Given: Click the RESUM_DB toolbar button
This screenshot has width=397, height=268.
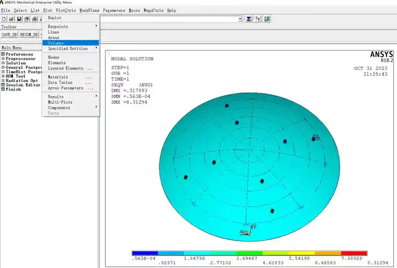Looking at the screenshot, I should (29, 34).
